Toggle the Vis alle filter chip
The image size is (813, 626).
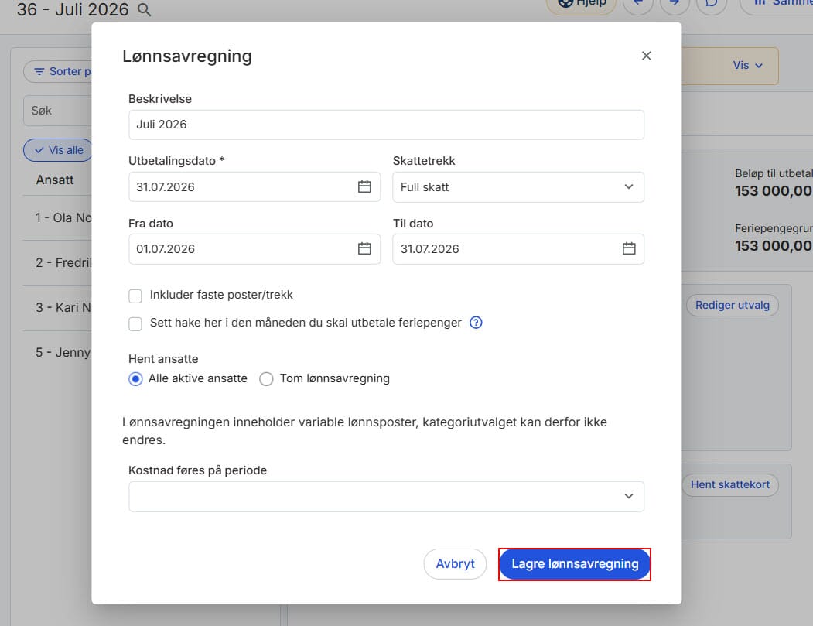(x=58, y=150)
